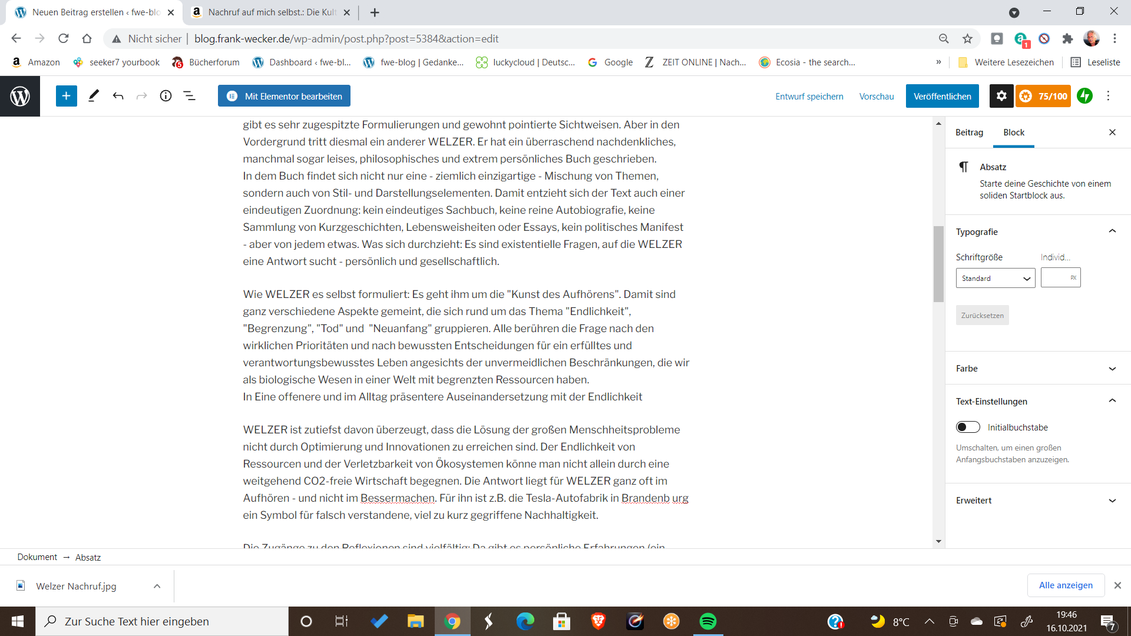Open Spotify from the taskbar
The height and width of the screenshot is (636, 1131).
point(707,621)
